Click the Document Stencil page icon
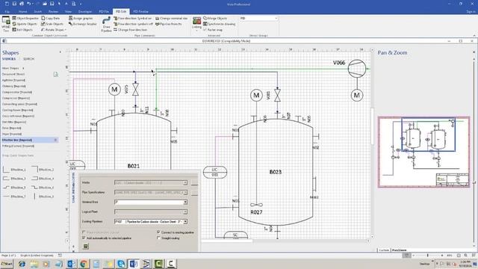This screenshot has width=478, height=269. pyautogui.click(x=55, y=74)
